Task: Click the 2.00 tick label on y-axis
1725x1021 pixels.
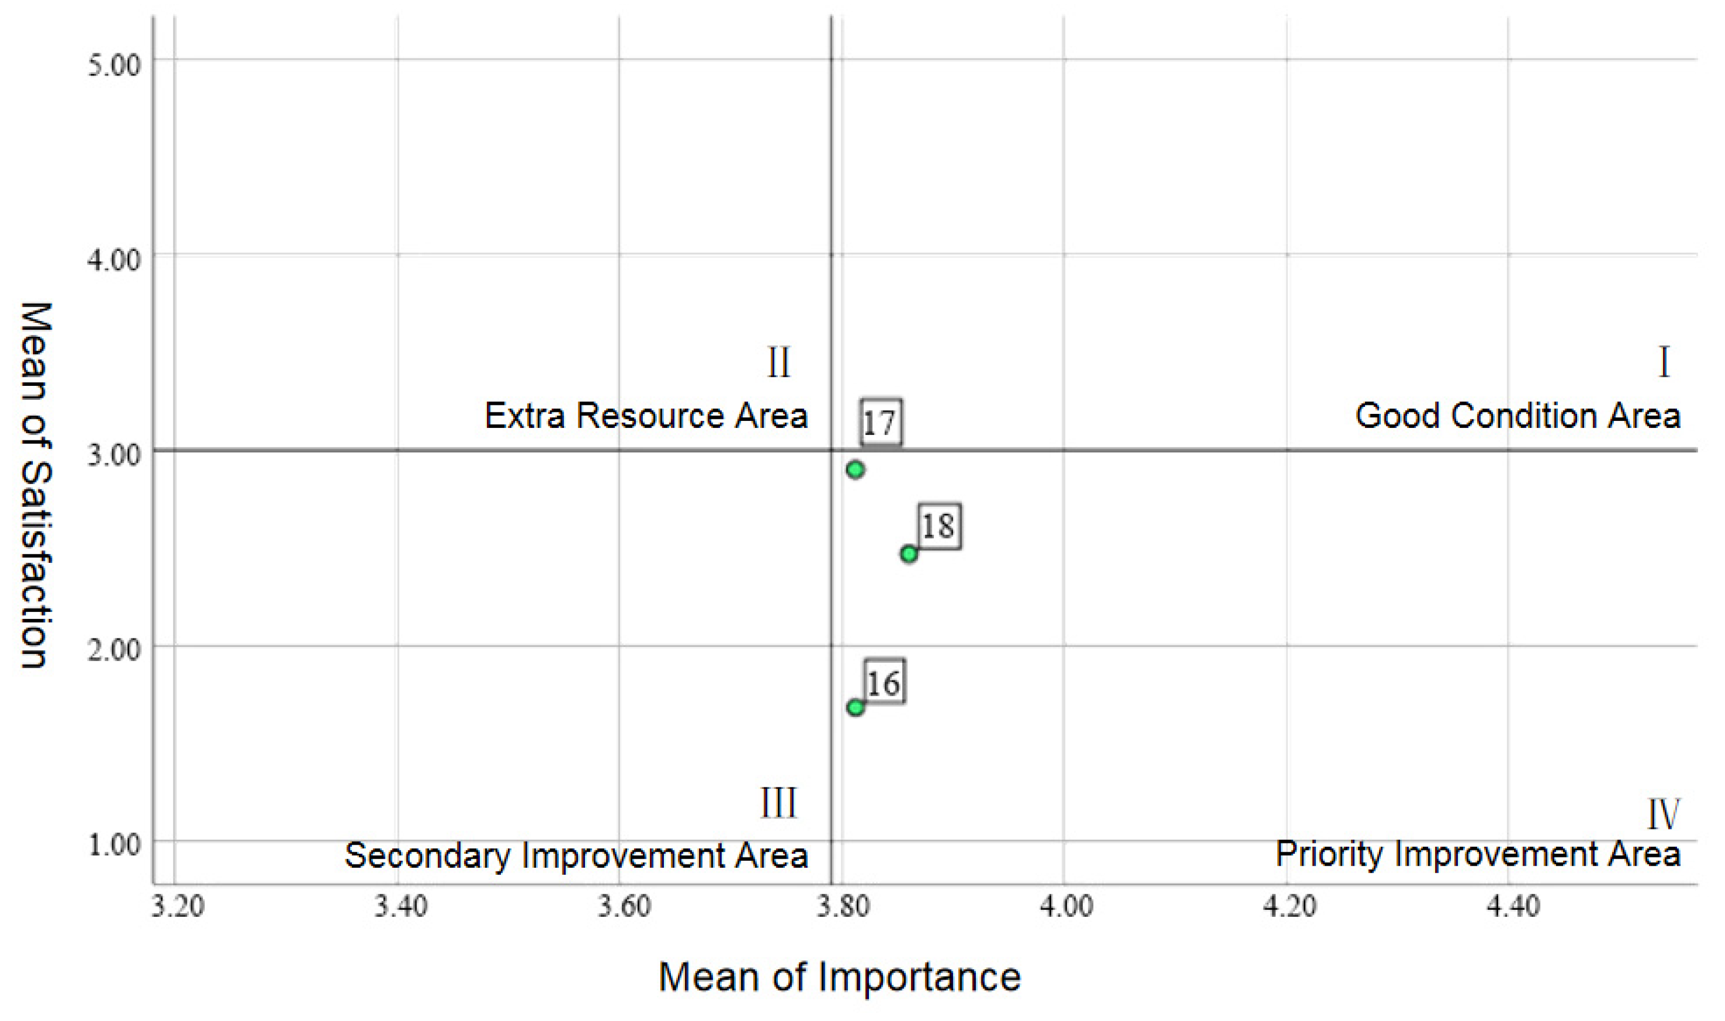Action: click(114, 649)
